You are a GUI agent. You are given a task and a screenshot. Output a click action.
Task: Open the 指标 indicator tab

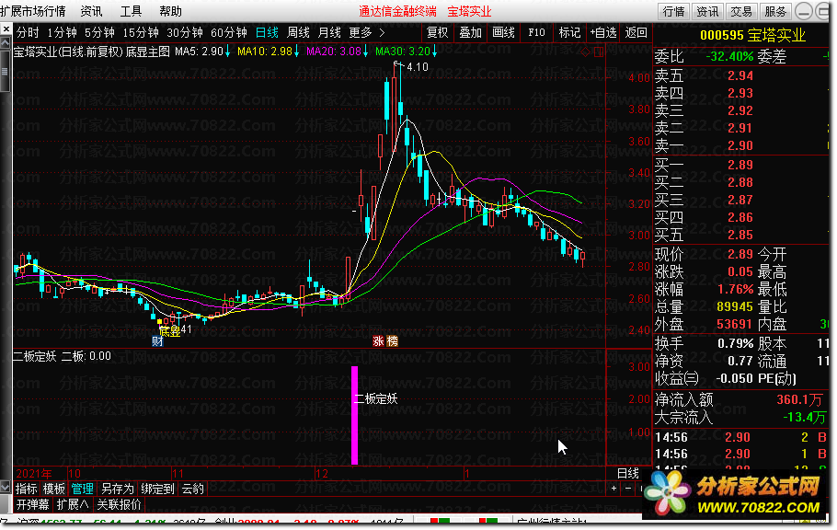point(26,489)
